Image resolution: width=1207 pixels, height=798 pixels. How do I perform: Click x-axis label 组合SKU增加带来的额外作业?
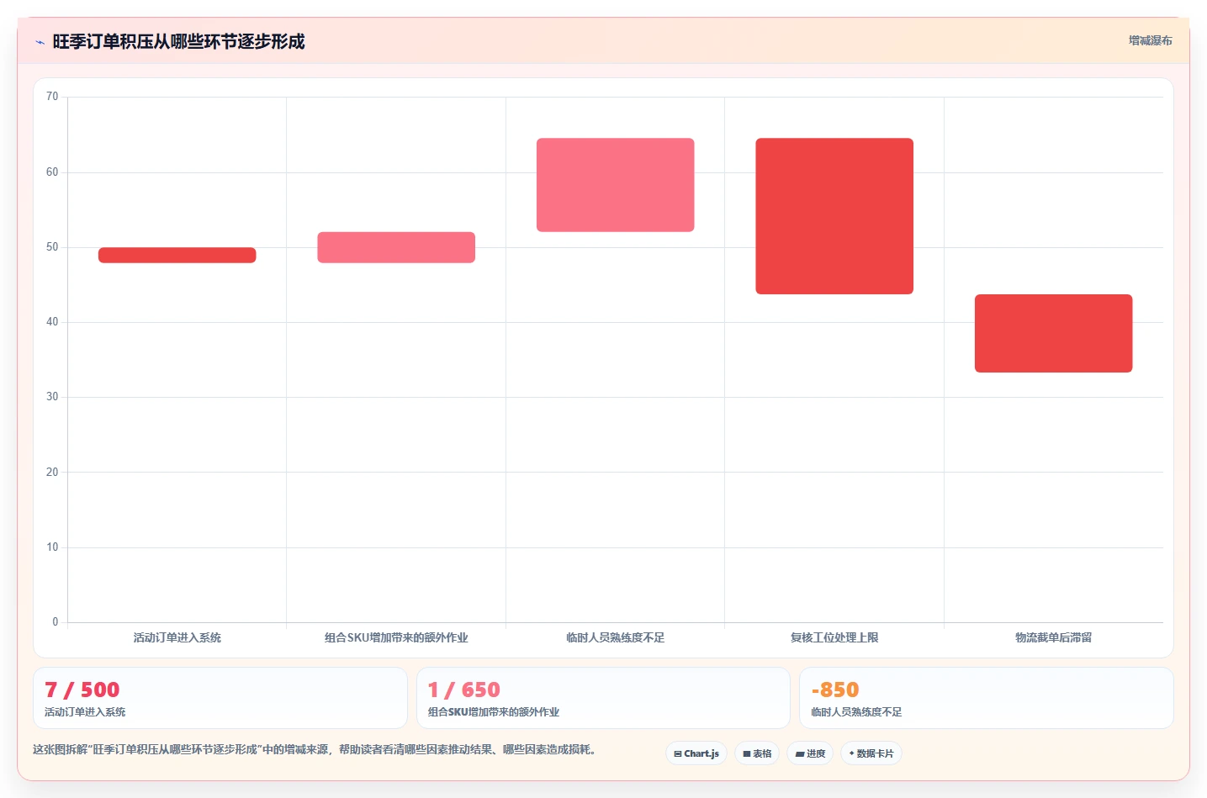(x=396, y=637)
